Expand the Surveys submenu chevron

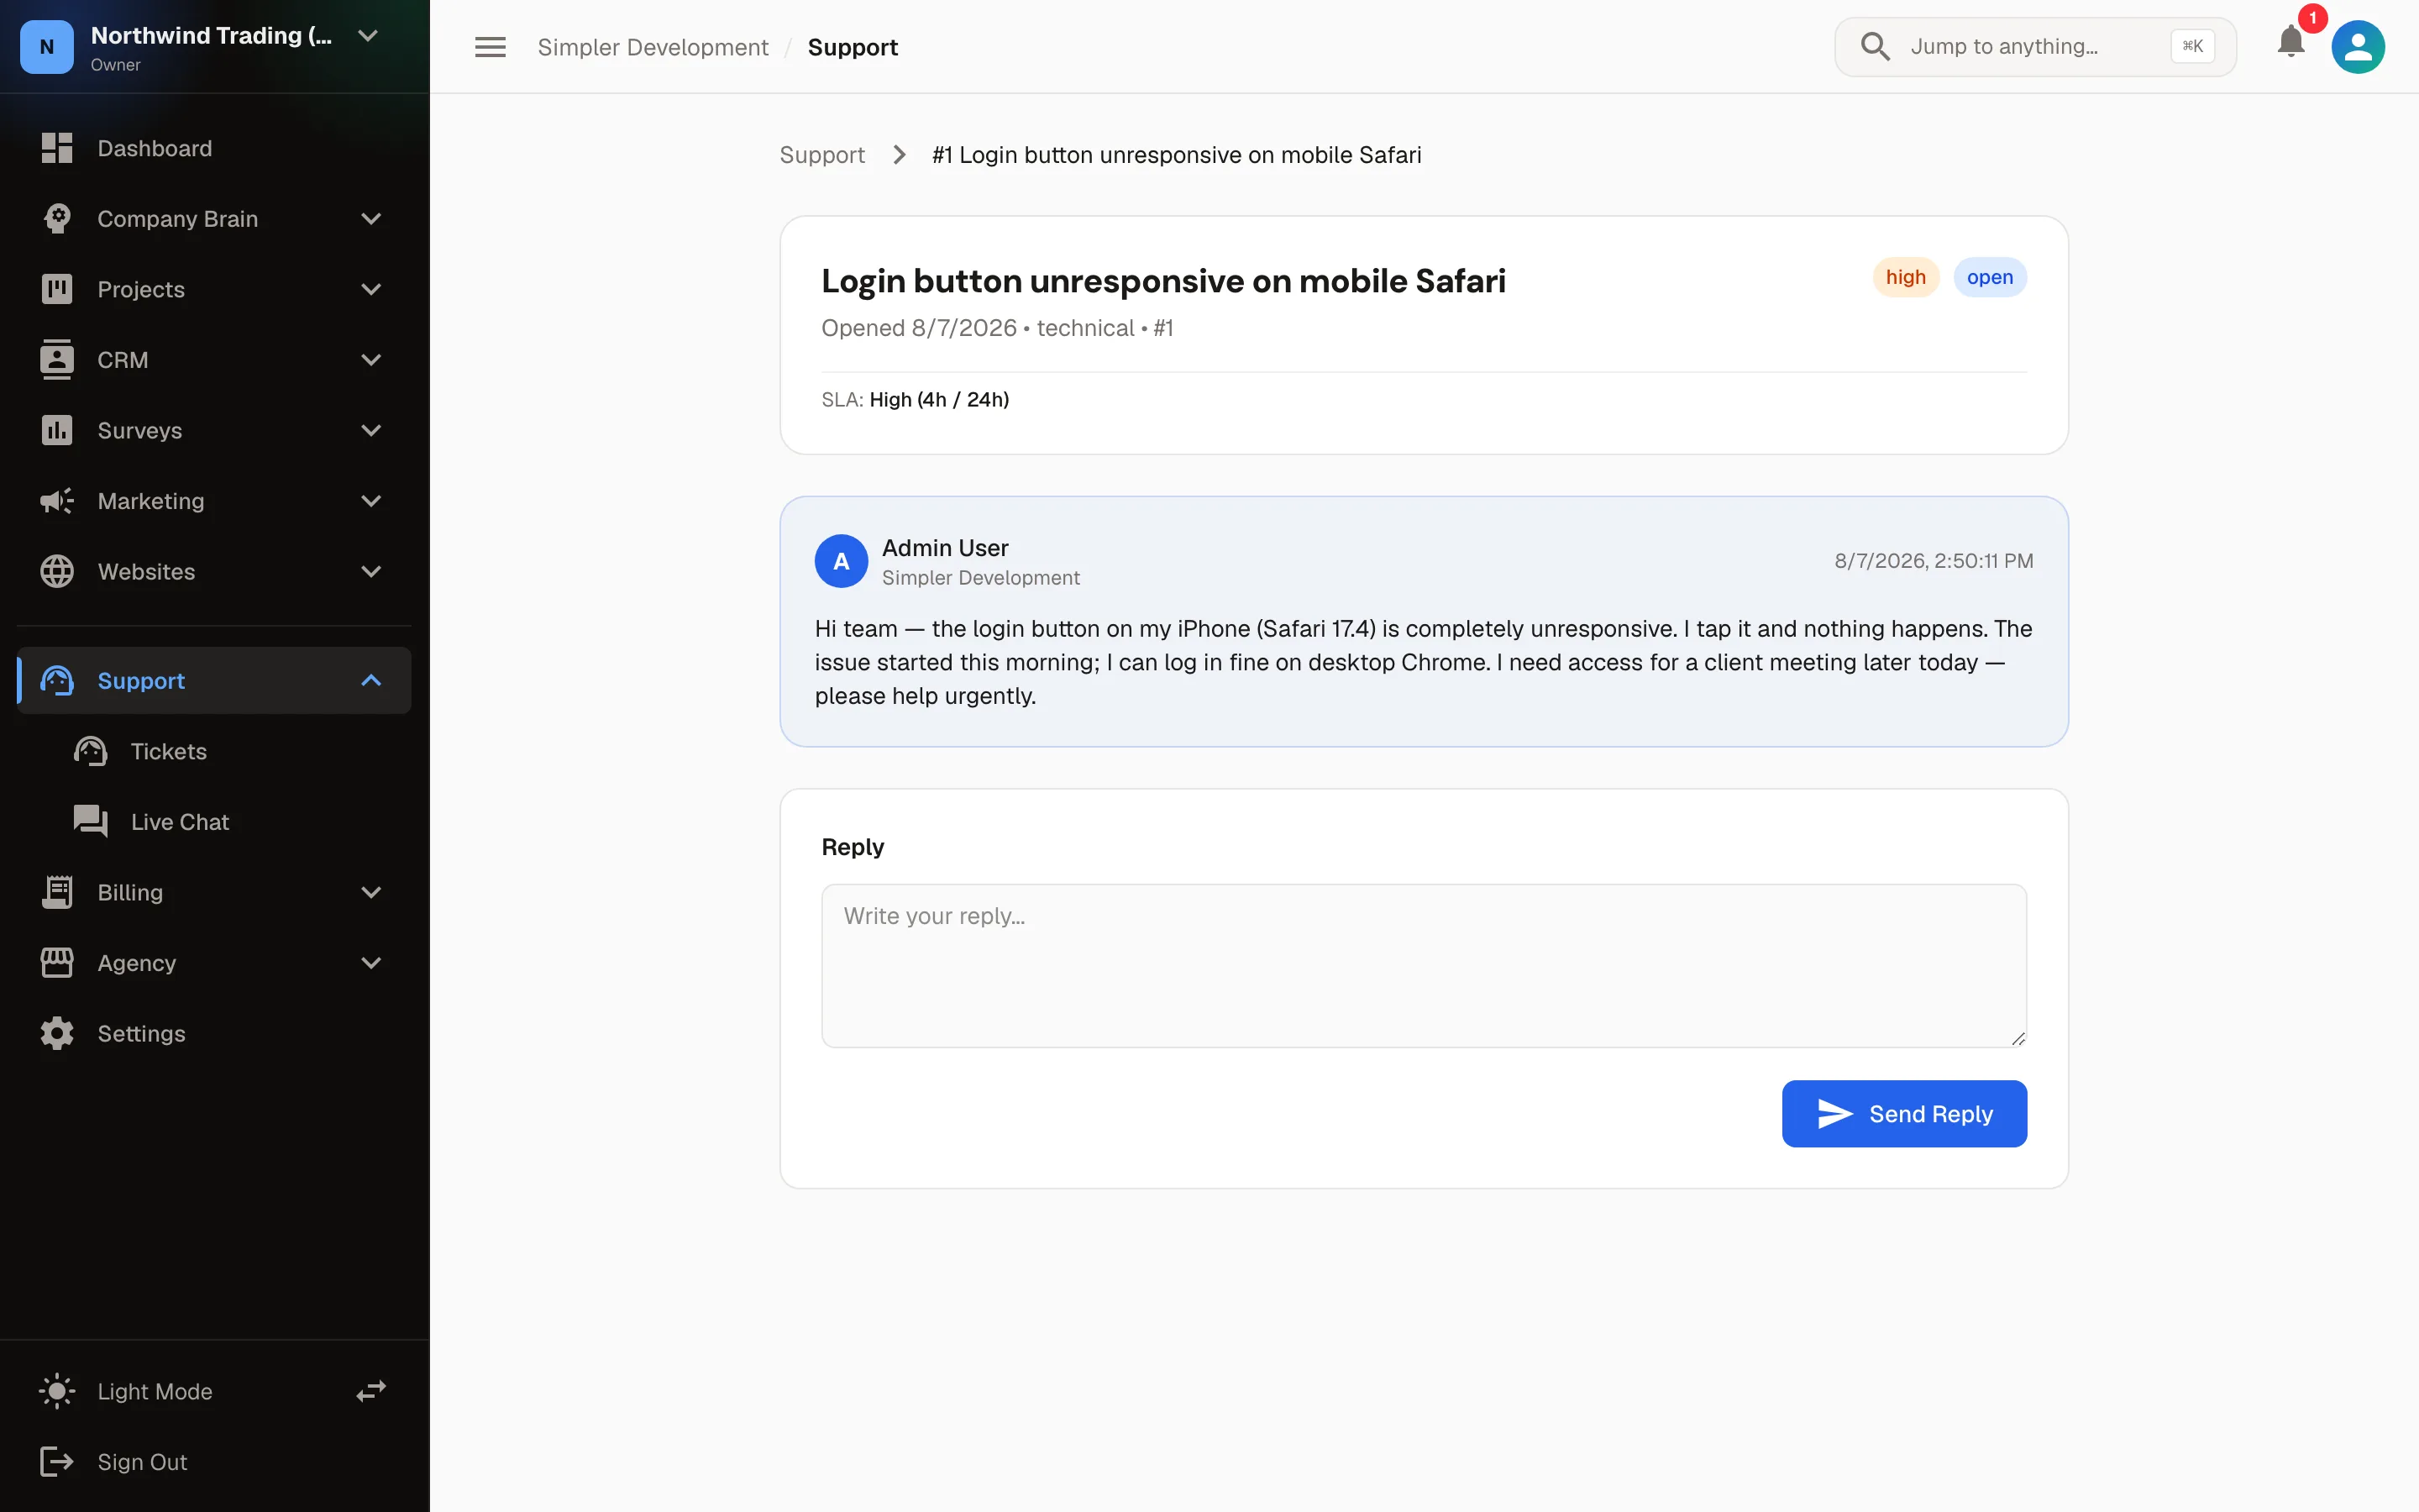[371, 430]
